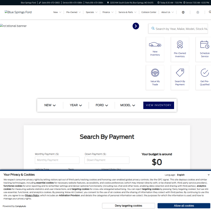This screenshot has width=211, height=211.
Task: Open the YEAR dropdown filter
Action: point(76,105)
